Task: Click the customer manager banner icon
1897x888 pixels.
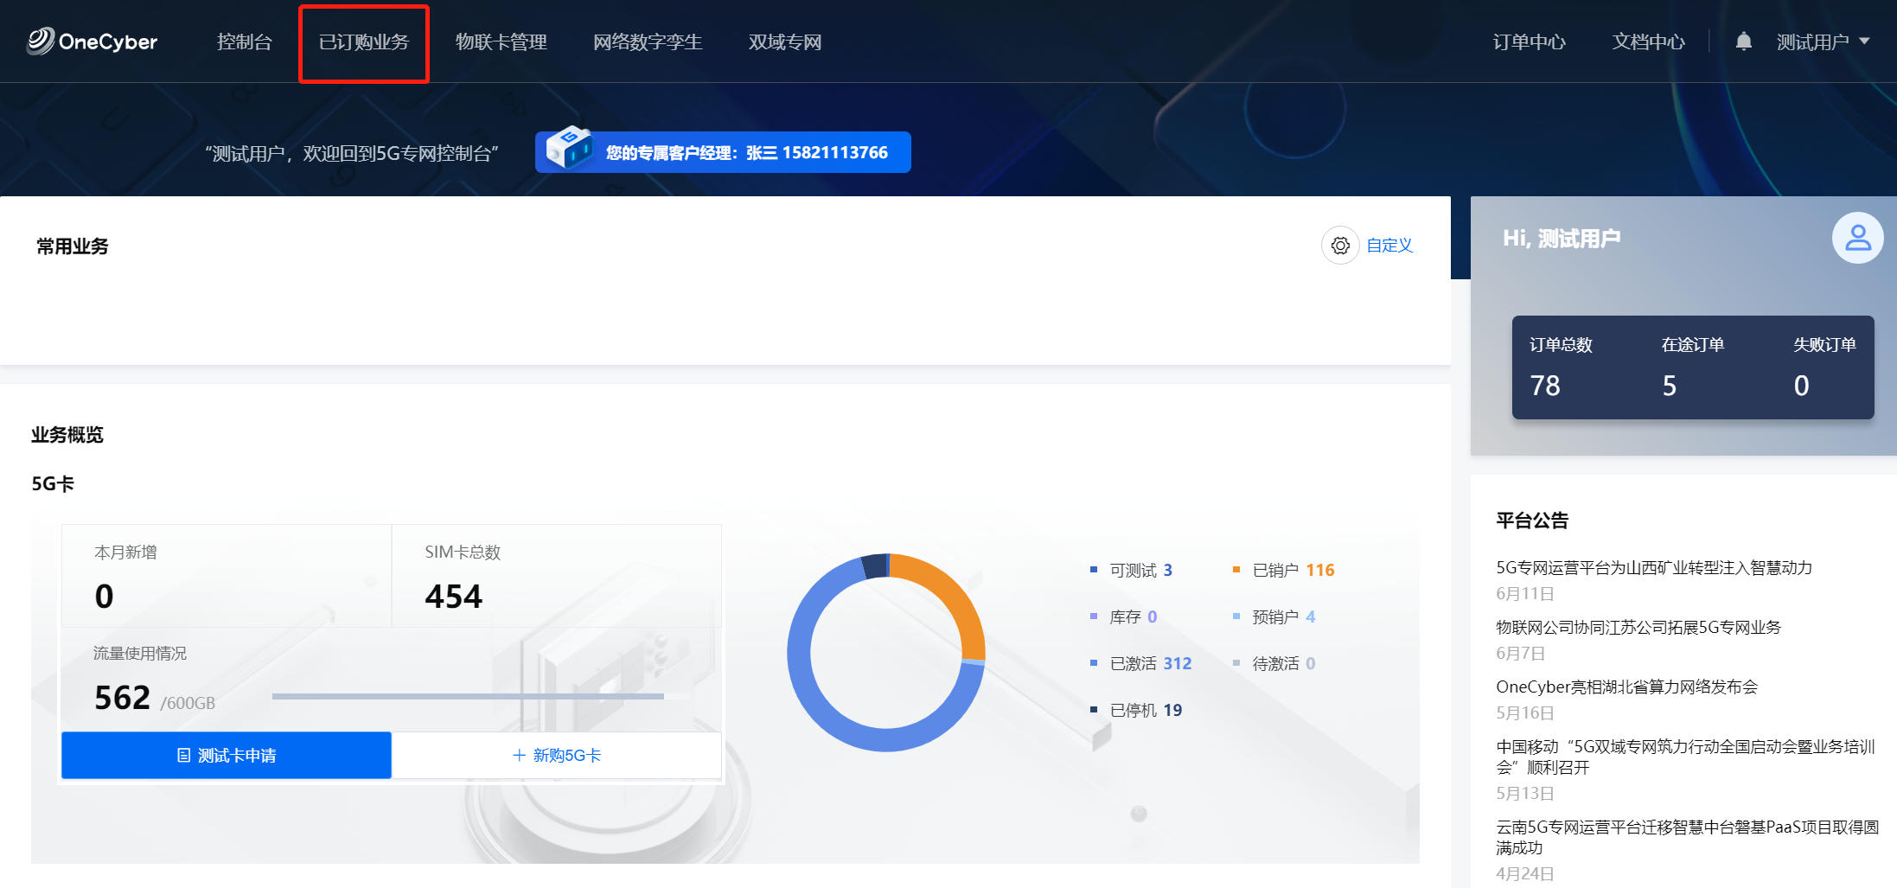Action: coord(569,149)
